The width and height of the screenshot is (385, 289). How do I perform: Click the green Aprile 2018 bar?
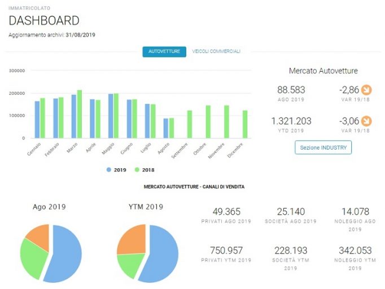click(x=98, y=119)
